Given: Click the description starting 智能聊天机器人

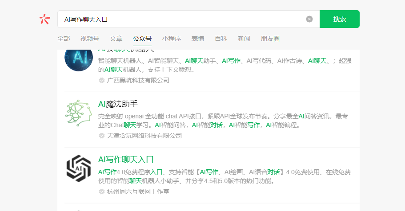Looking at the screenshot, I should tap(225, 65).
